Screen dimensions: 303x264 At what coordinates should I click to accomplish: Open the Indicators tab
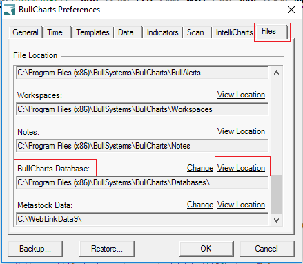[x=163, y=32]
